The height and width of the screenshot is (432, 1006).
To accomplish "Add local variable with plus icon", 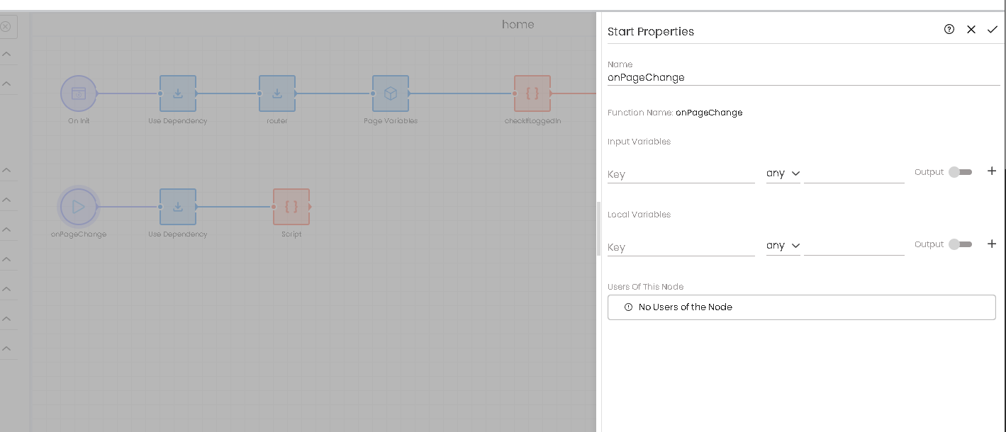I will tap(992, 244).
